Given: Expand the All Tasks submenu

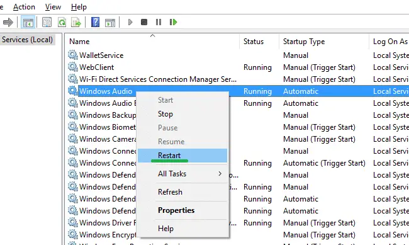Looking at the screenshot, I should [182, 174].
